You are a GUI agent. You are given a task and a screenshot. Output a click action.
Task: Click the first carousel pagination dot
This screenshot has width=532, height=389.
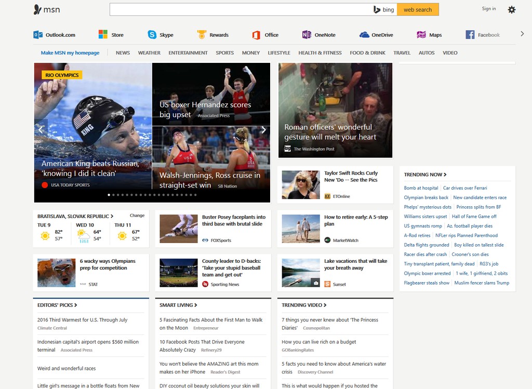pos(109,195)
